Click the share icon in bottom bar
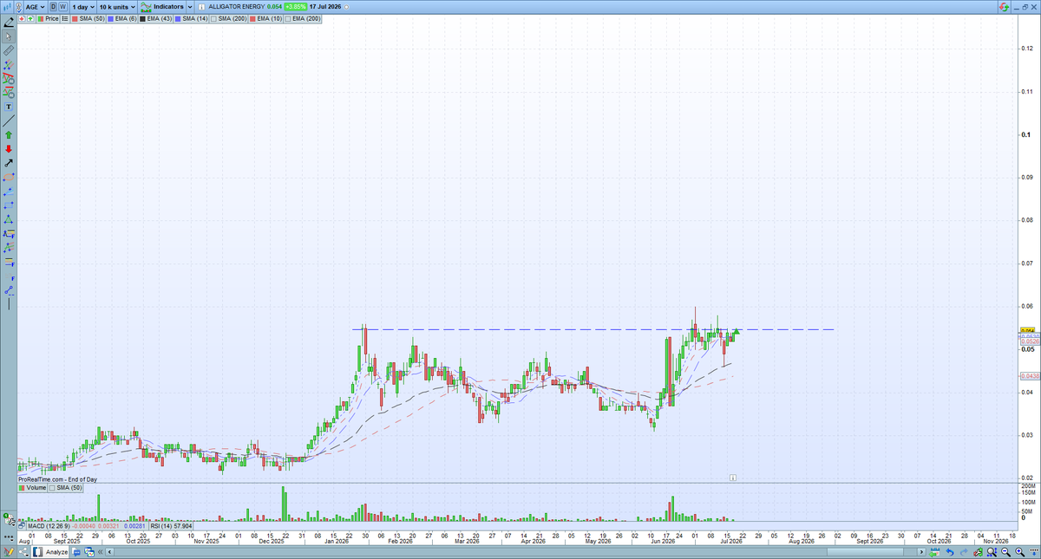This screenshot has height=559, width=1041. click(x=24, y=551)
